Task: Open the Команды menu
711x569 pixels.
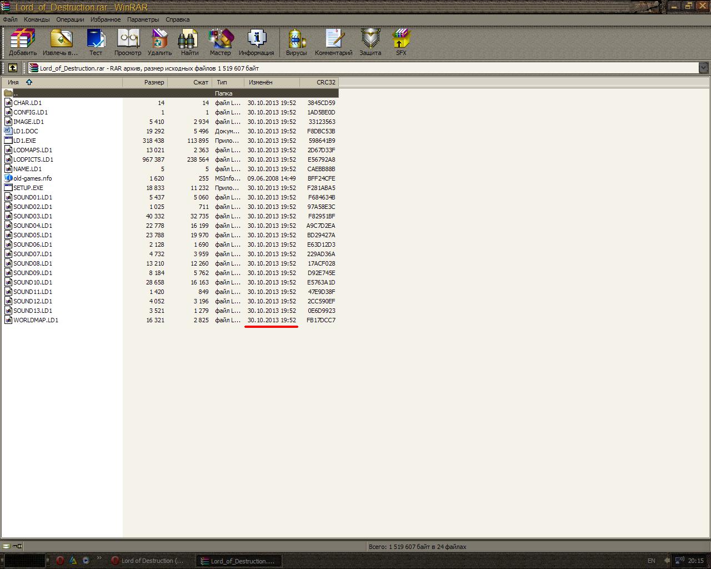Action: [37, 19]
